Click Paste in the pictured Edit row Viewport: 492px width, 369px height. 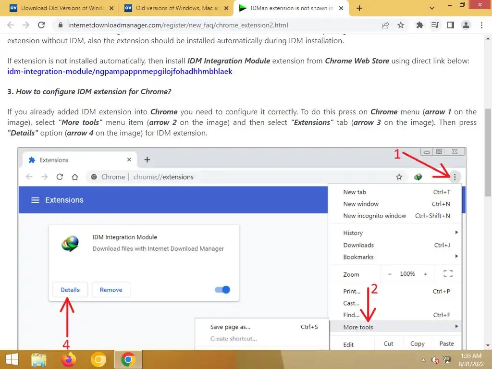[446, 344]
